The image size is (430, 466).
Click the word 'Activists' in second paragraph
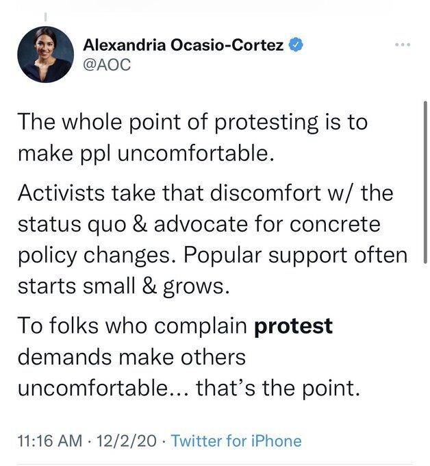(x=61, y=193)
